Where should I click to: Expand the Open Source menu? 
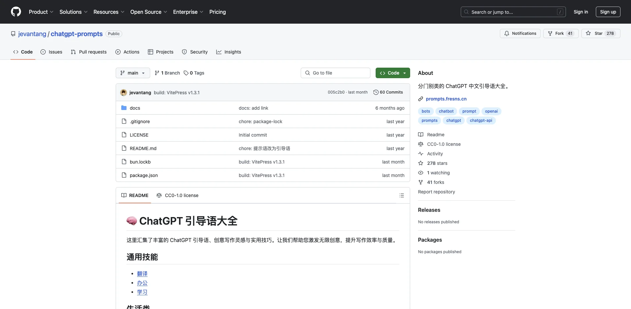tap(149, 12)
